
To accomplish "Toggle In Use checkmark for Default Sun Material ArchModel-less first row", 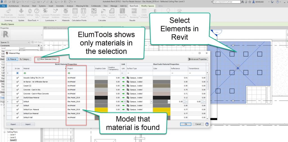I will tap(17, 110).
